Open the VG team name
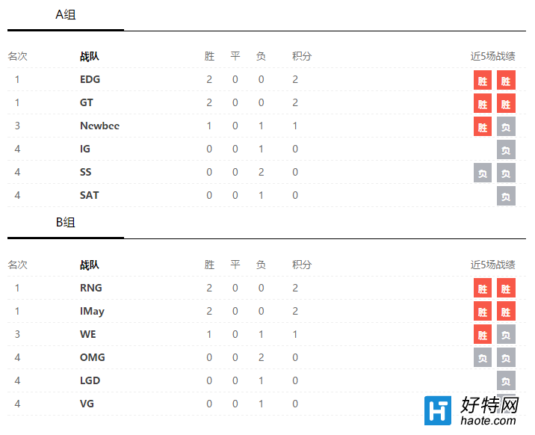Viewport: 535px width, 435px height. pyautogui.click(x=87, y=404)
